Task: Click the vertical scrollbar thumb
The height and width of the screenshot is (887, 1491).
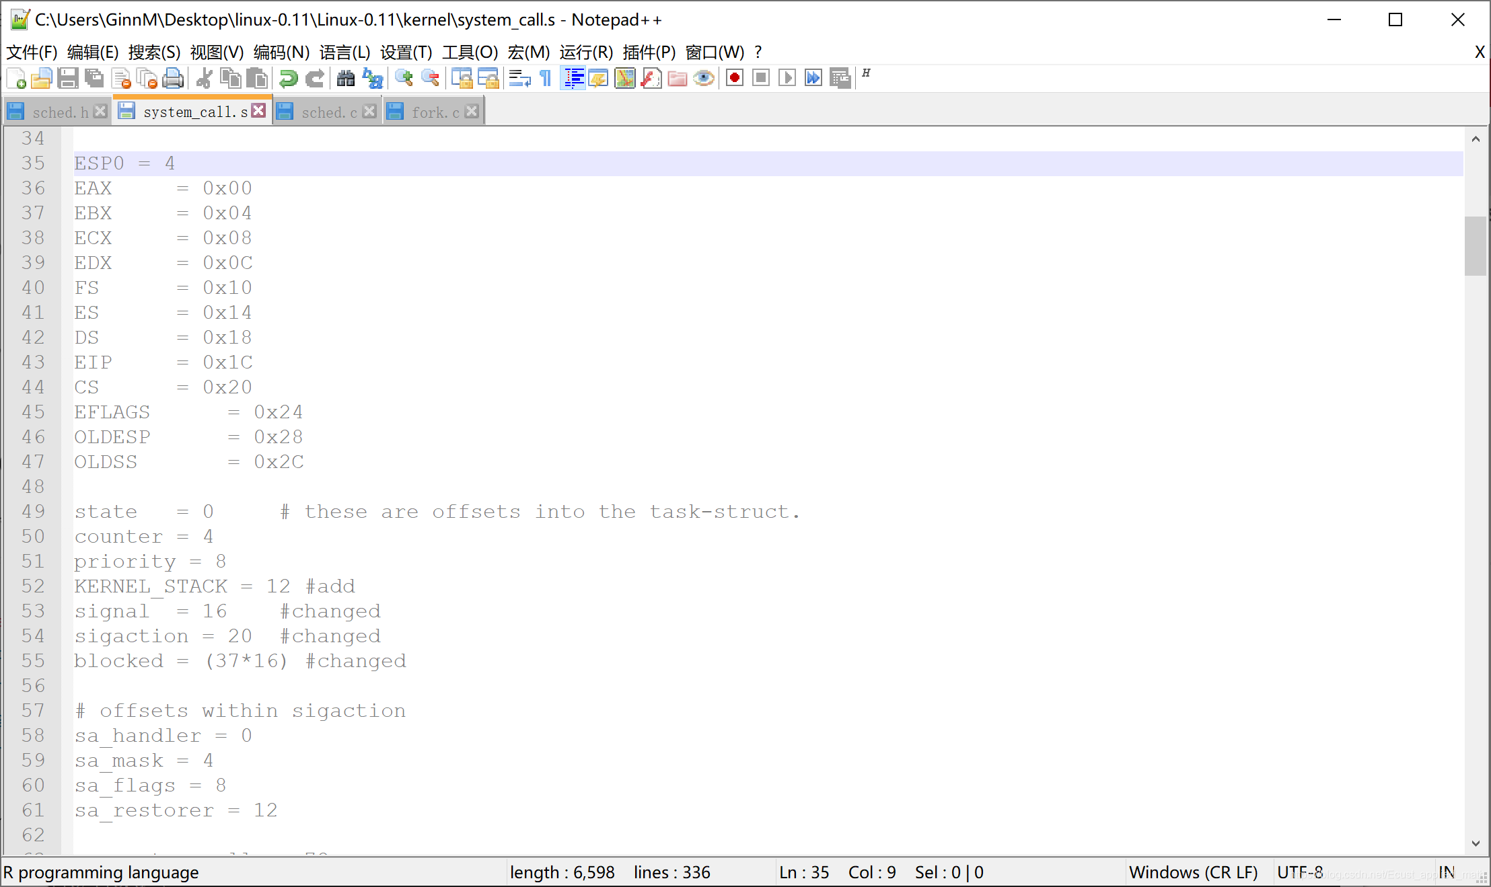Action: pyautogui.click(x=1476, y=245)
